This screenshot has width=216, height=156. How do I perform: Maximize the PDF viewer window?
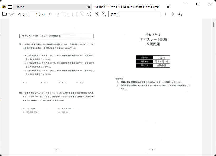point(198,4)
